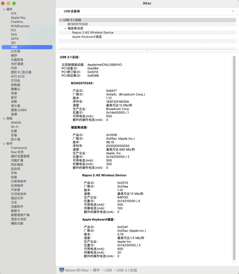Select 储存 in the sidebar
This screenshot has height=274, width=239.
[x=14, y=55]
